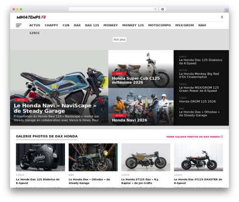Click the Voir plus button
239x202 pixels.
click(119, 40)
